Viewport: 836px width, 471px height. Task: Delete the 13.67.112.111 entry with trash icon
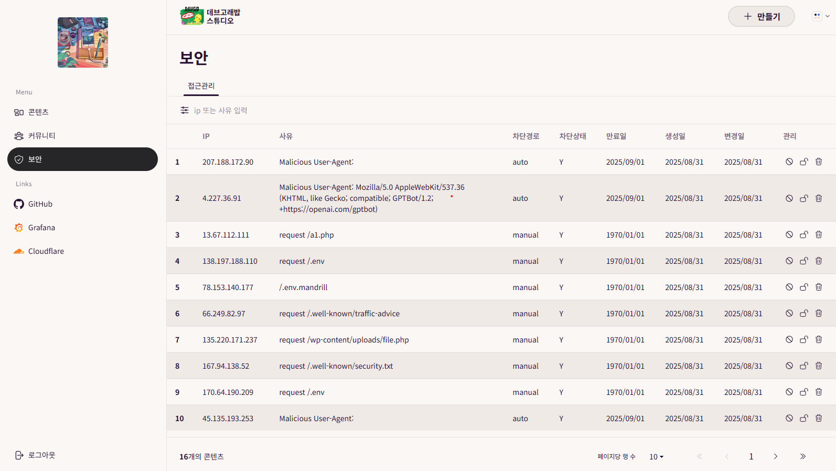tap(818, 234)
